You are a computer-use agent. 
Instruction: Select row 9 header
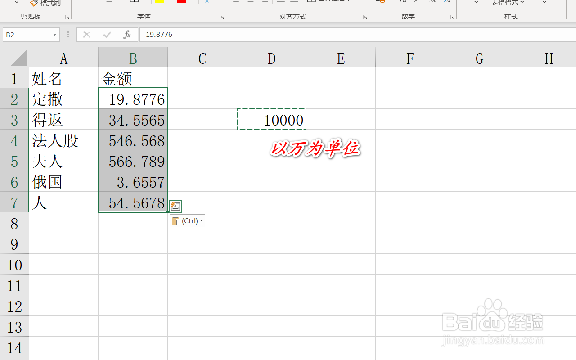point(14,244)
